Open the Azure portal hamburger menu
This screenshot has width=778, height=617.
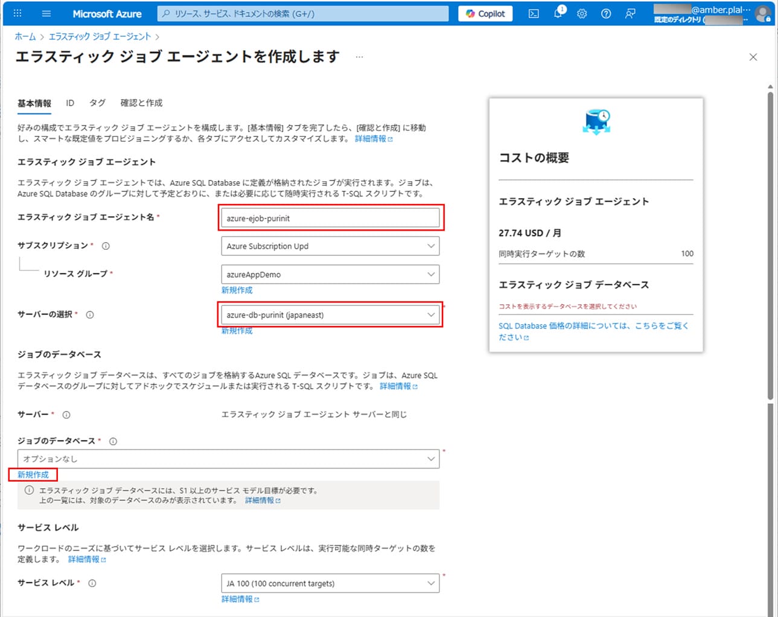46,13
